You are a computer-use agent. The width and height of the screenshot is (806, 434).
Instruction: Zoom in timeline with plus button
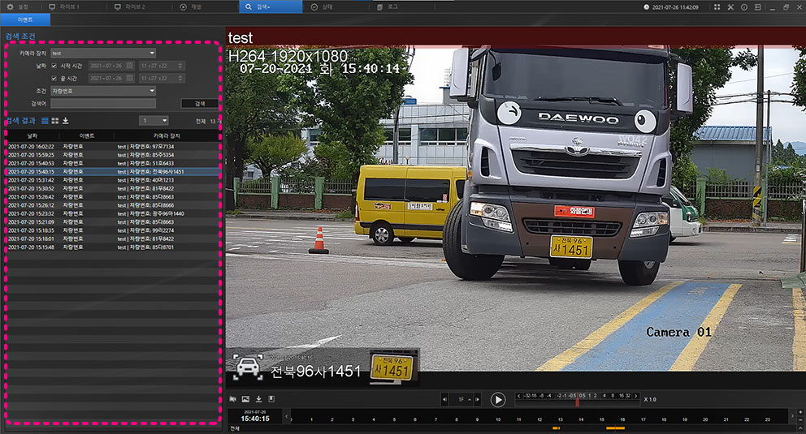(799, 411)
